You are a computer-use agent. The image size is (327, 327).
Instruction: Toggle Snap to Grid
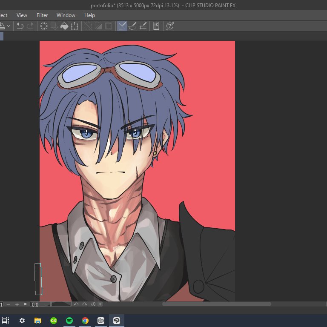tap(143, 26)
